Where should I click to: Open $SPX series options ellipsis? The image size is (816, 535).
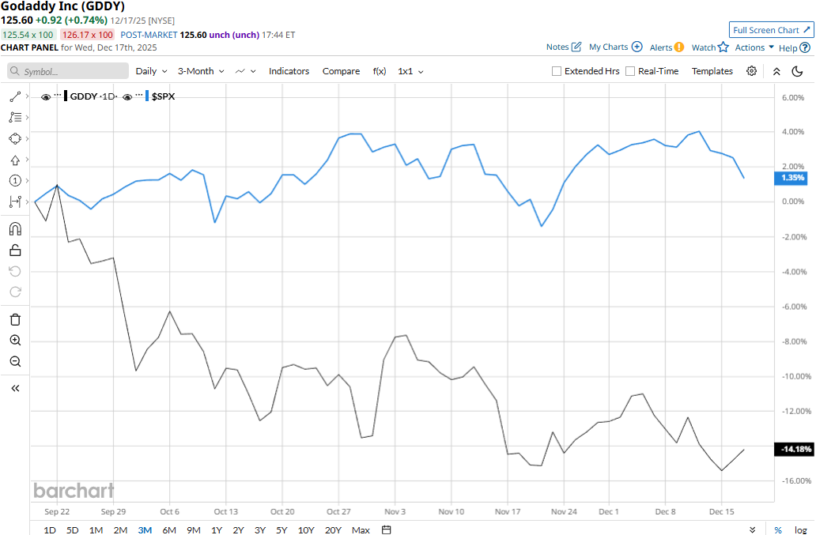pos(139,95)
